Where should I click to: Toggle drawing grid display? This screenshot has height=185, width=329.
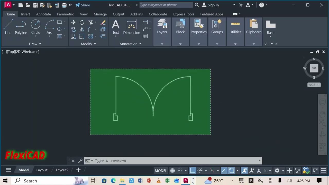tap(172, 170)
